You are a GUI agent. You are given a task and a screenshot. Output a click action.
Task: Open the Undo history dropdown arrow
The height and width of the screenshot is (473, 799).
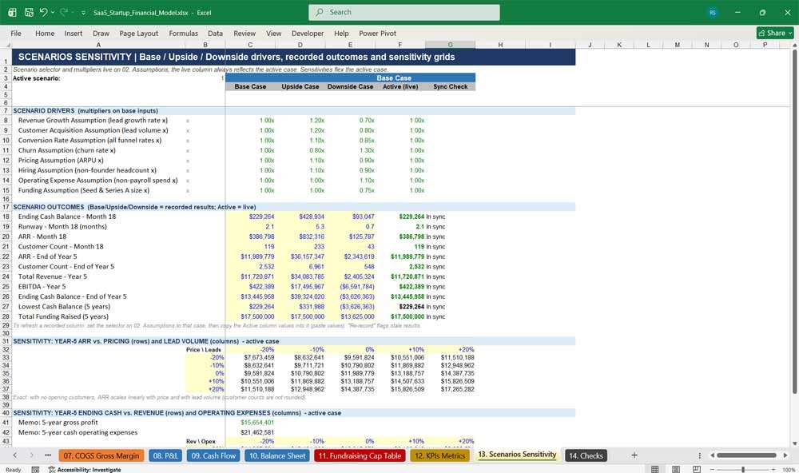[x=53, y=12]
